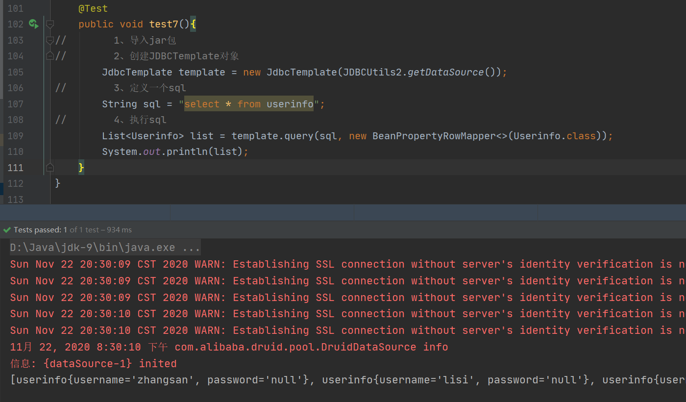Run test7 via the gutter run icon
686x402 pixels.
coord(33,24)
